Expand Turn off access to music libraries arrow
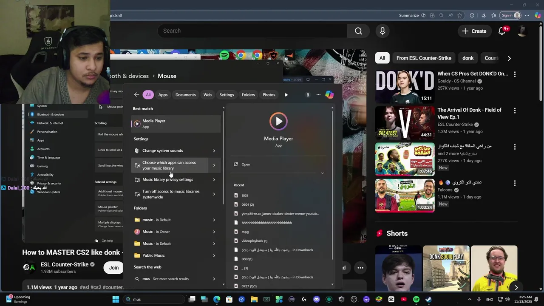Image resolution: width=544 pixels, height=306 pixels. coord(214,194)
